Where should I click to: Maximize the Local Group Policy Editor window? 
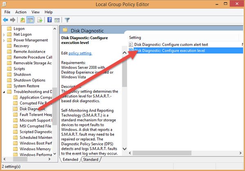[x=225, y=4]
